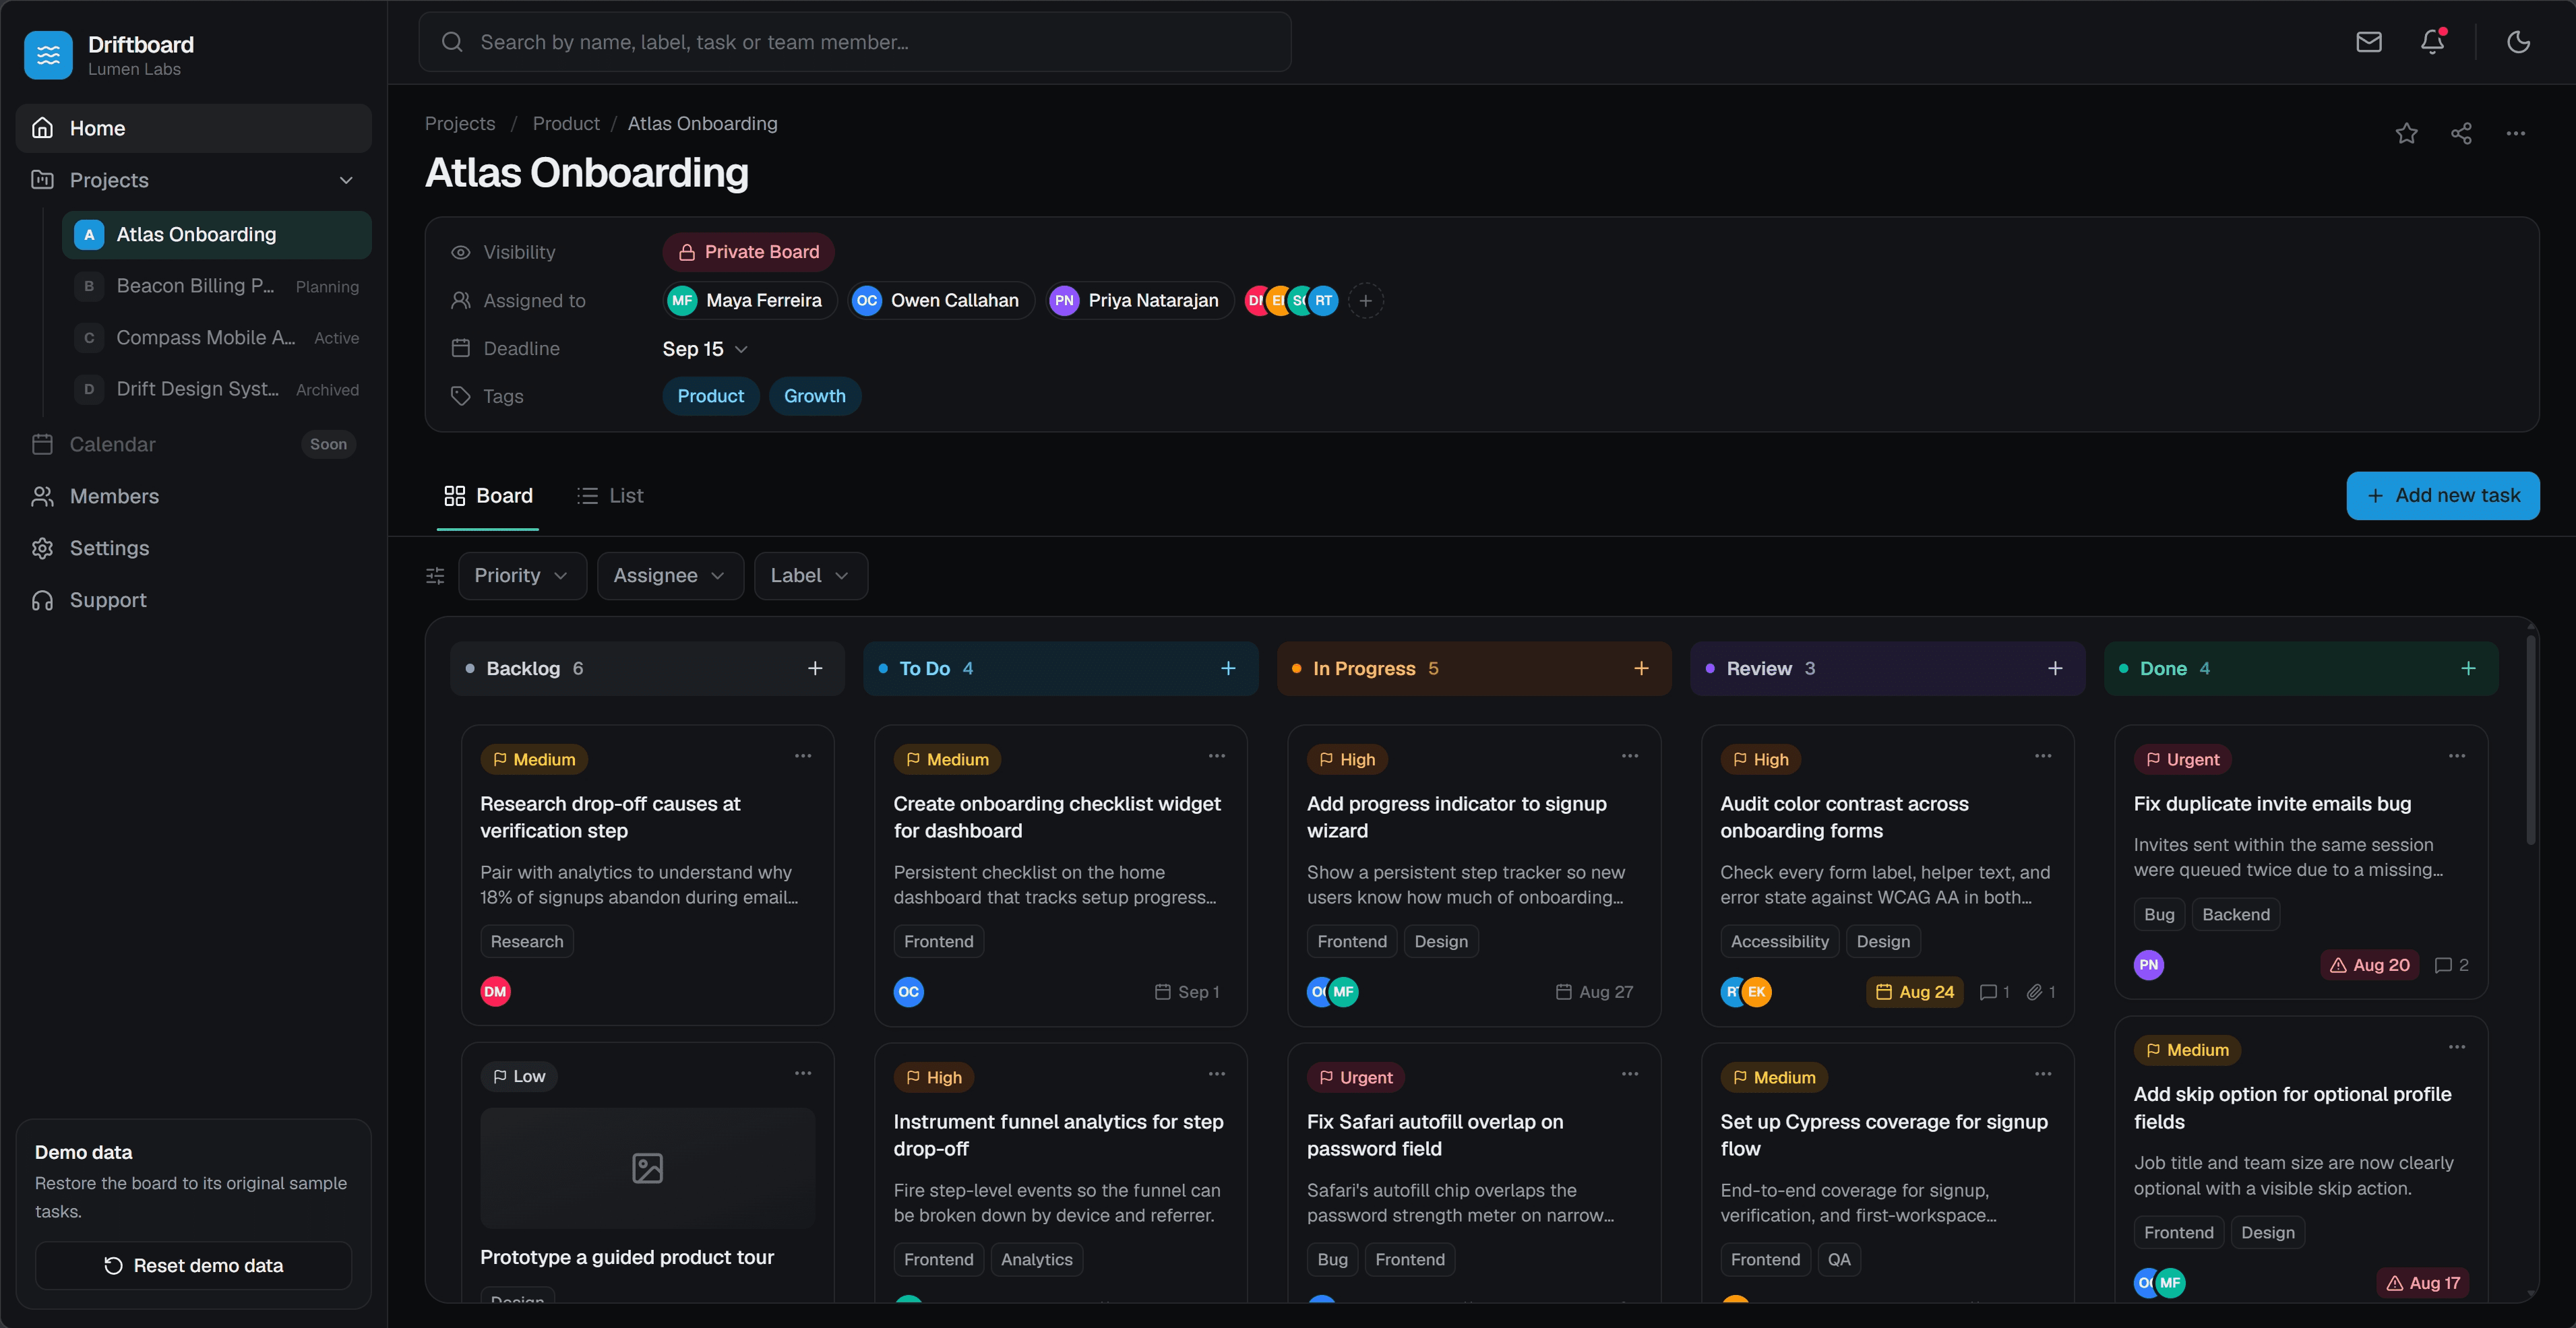Switch to the List tab
The width and height of the screenshot is (2576, 1328).
610,496
